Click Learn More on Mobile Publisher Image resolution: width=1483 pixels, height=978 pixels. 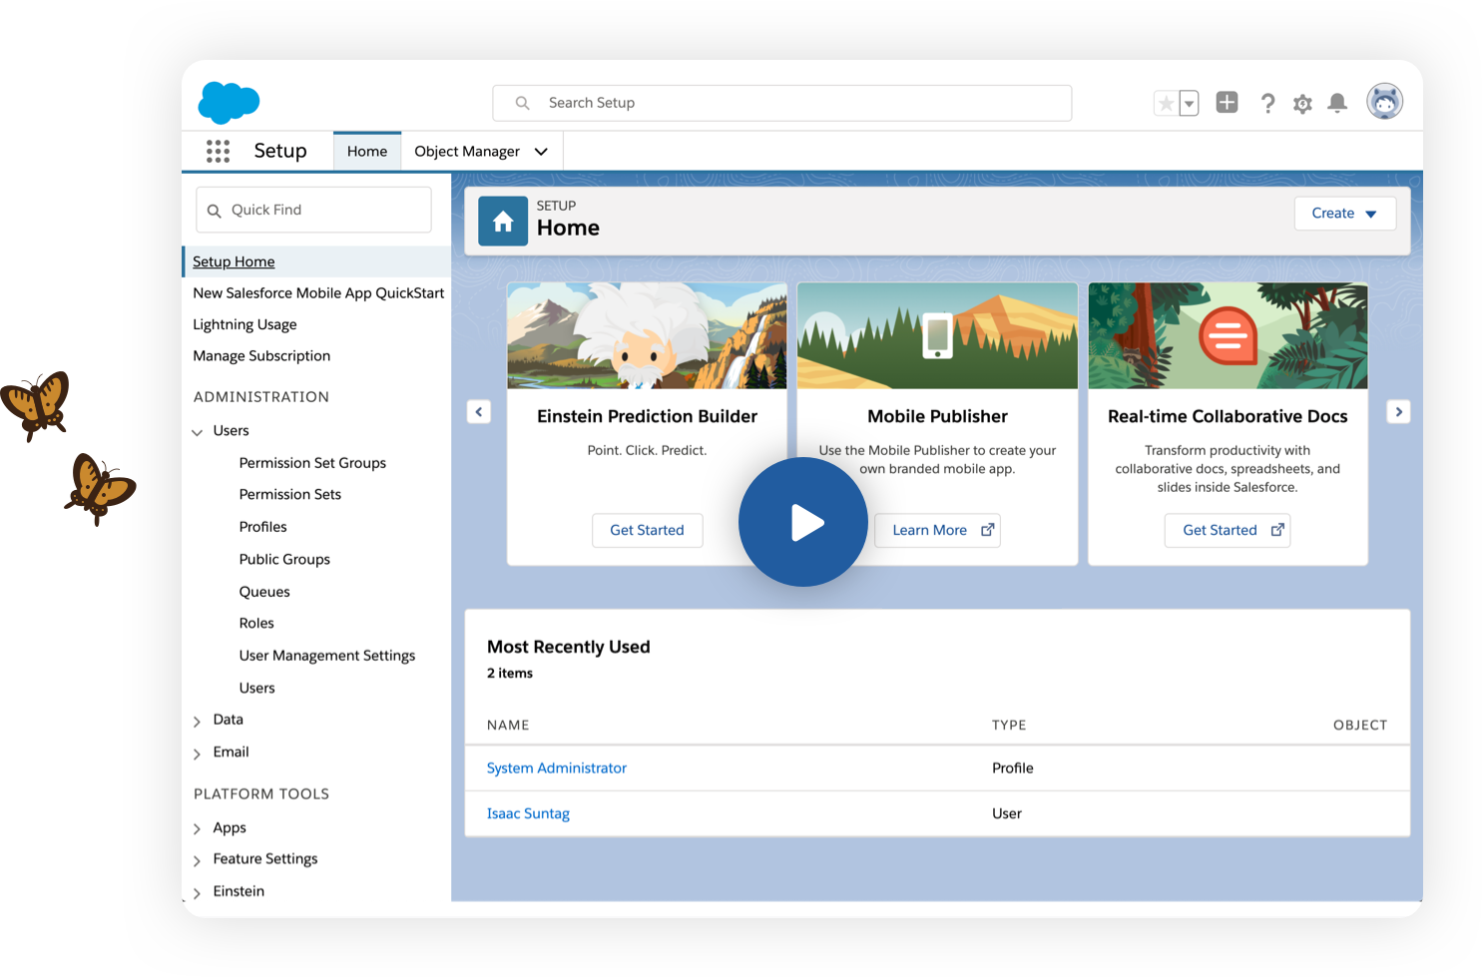(x=937, y=531)
